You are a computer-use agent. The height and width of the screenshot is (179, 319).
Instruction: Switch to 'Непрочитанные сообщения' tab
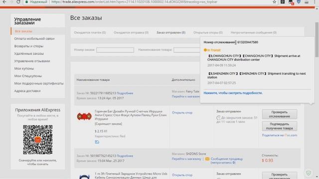coord(254,32)
